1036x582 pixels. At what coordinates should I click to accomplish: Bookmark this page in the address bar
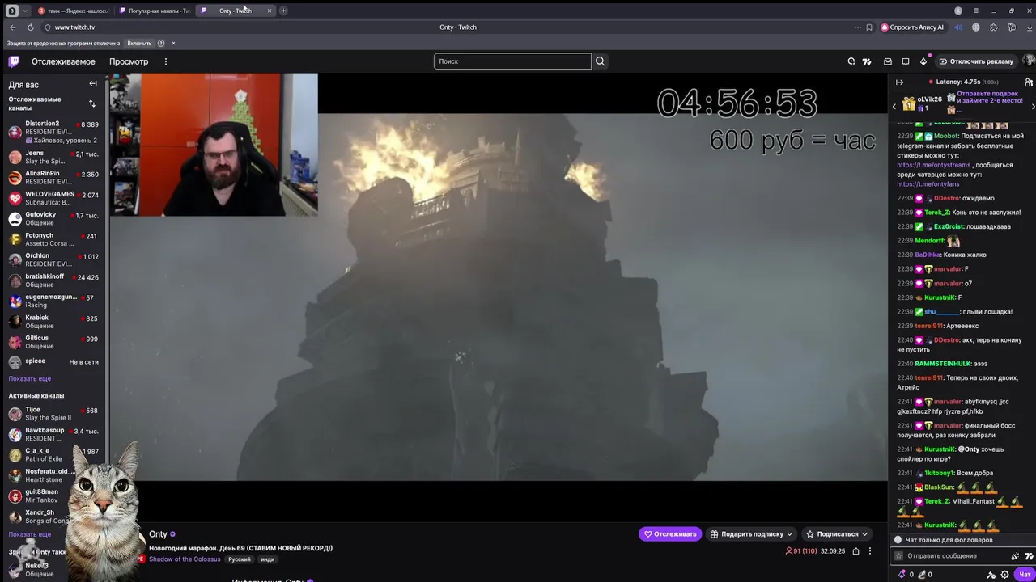coord(869,27)
